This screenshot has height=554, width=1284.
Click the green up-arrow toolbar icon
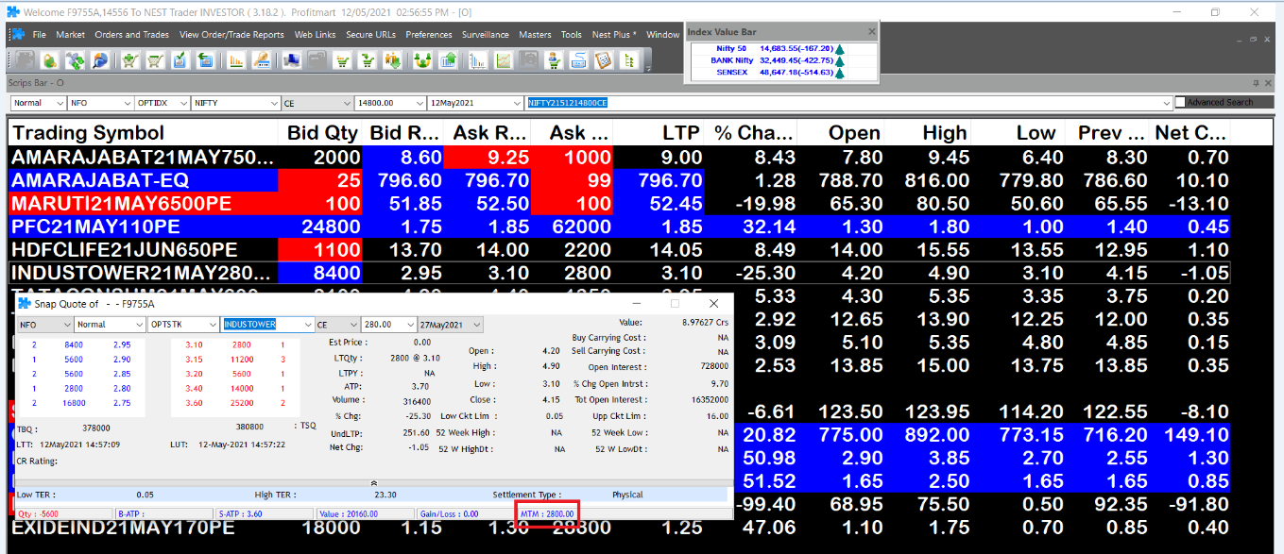tap(448, 60)
